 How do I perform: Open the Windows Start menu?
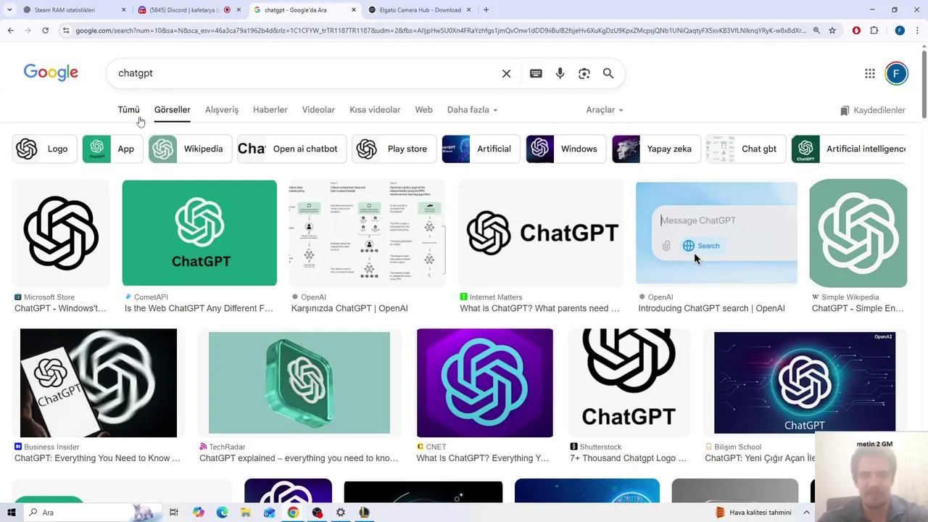coord(11,513)
